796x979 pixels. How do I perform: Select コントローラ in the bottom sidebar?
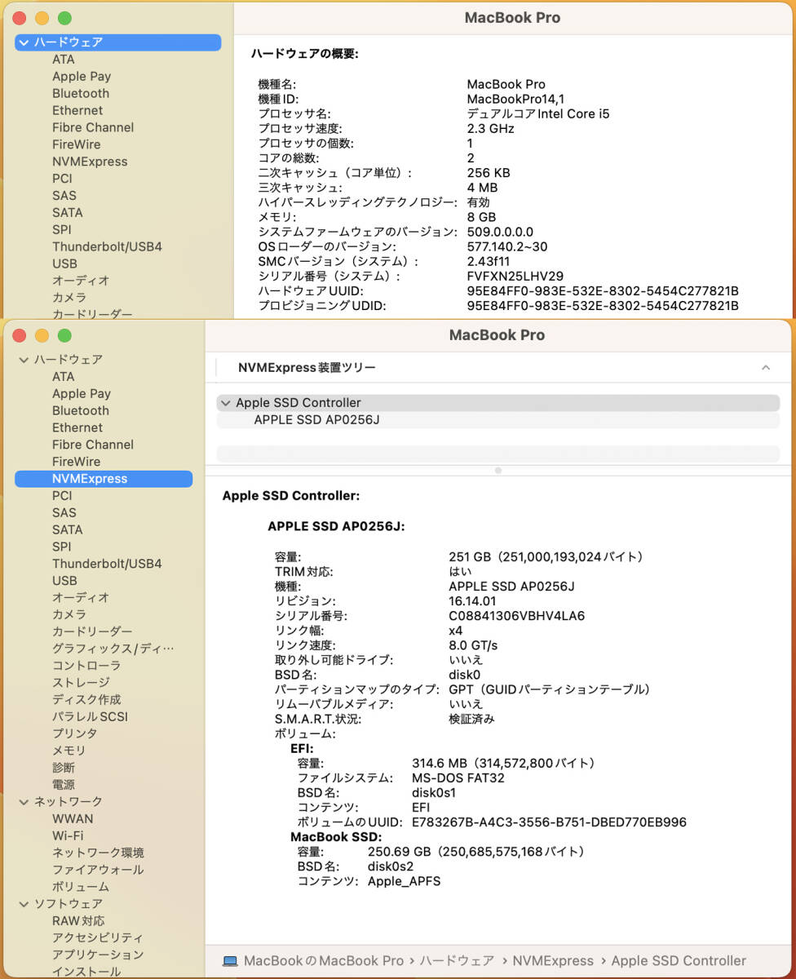[86, 666]
